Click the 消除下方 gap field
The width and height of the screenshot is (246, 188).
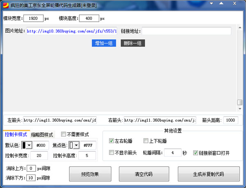click(x=31, y=178)
